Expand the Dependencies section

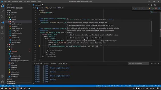[11, 83]
